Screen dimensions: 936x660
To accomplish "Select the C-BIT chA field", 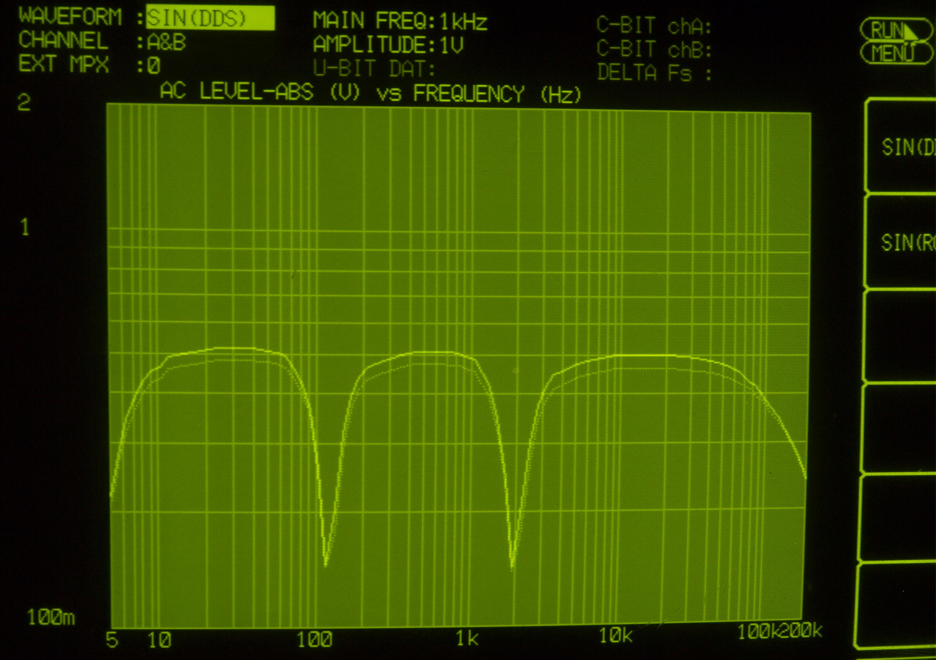I will tap(653, 26).
